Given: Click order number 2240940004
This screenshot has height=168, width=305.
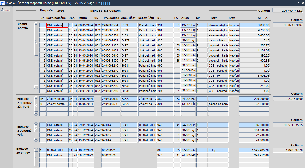Looking at the screenshot, I should [x=107, y=130].
